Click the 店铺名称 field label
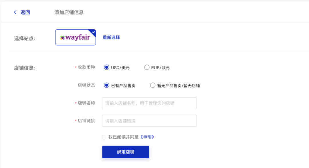309x168 pixels. click(86, 103)
